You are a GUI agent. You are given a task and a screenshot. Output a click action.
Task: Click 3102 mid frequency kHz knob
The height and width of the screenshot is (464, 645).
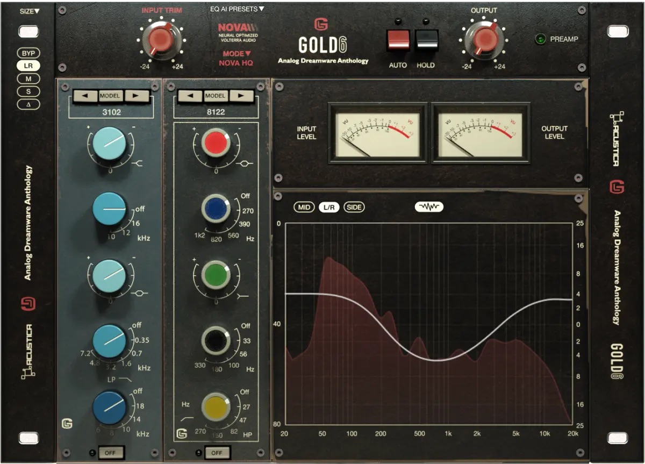109,340
